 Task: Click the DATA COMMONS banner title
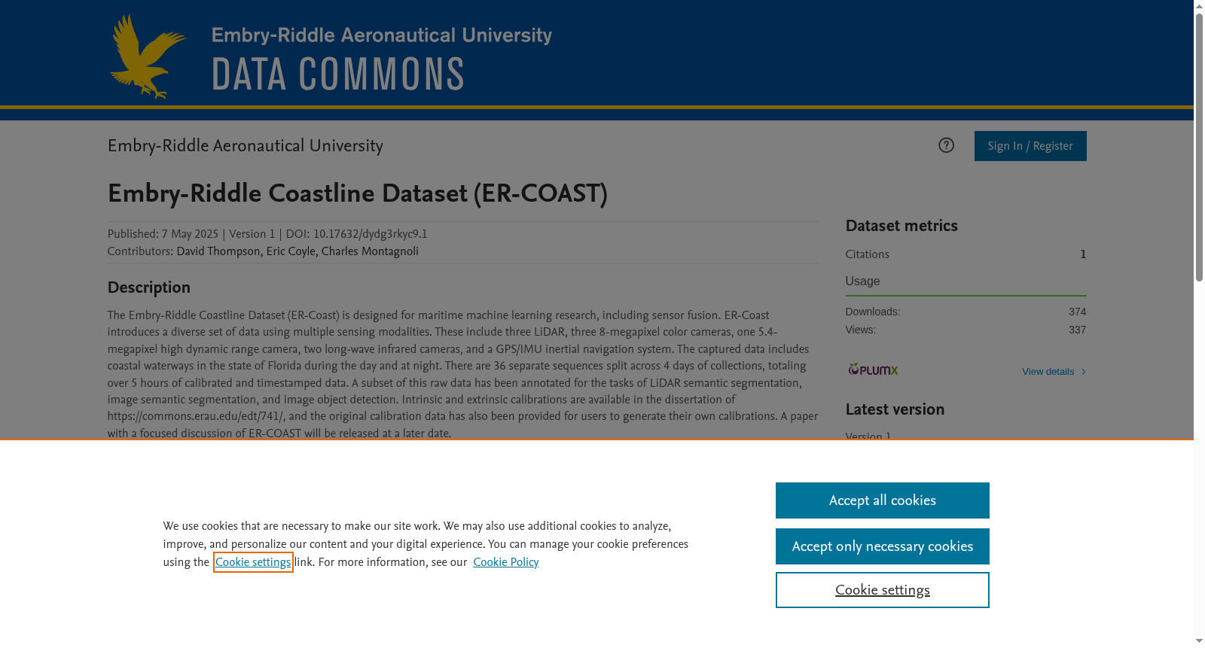(338, 75)
